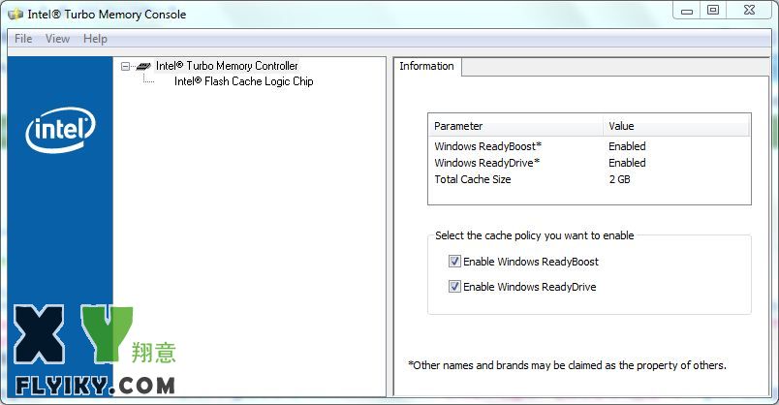Maximize the Turbo Memory Console window
Screen dimensions: 779x405
coord(713,11)
